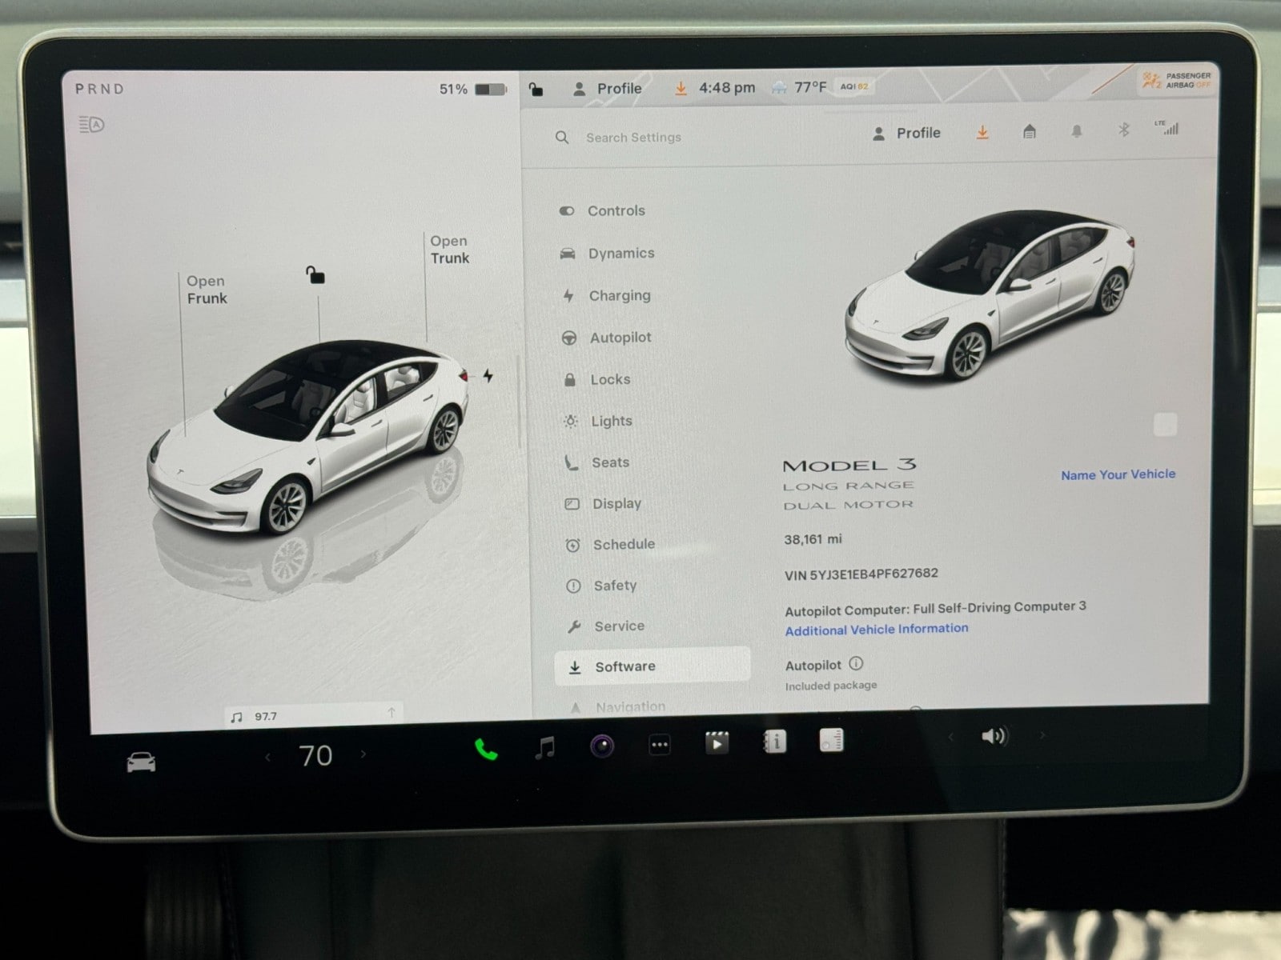Screen dimensions: 1281x960
Task: Toggle the lock icon in the status bar
Action: (x=536, y=90)
